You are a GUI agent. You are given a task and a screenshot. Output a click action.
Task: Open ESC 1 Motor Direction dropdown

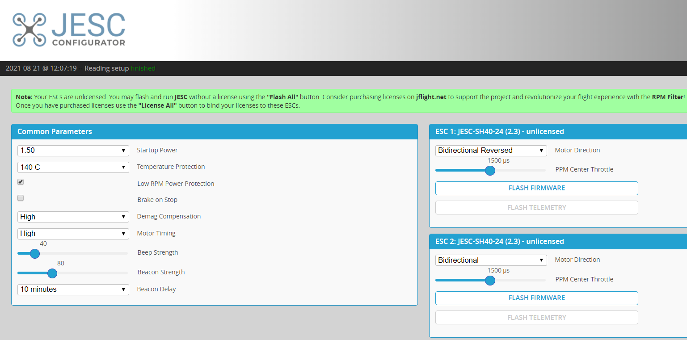coord(491,151)
